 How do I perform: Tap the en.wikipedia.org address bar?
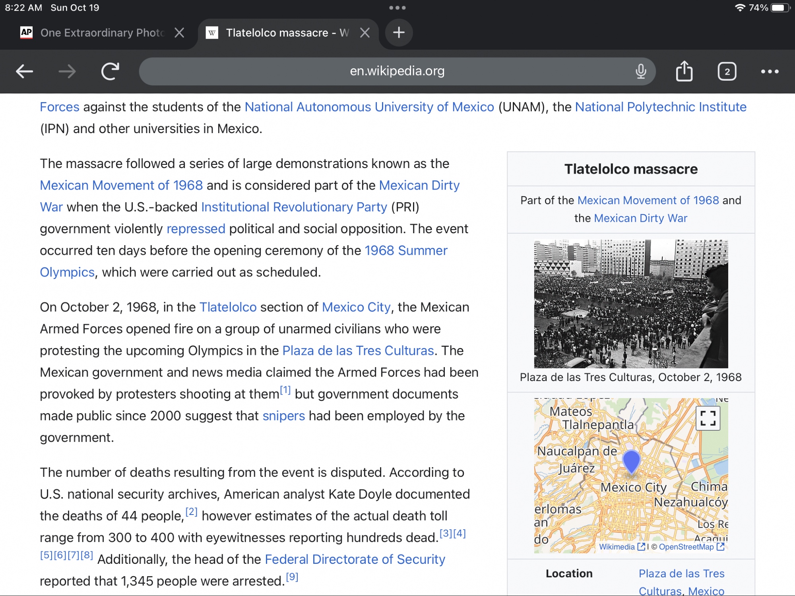tap(397, 72)
